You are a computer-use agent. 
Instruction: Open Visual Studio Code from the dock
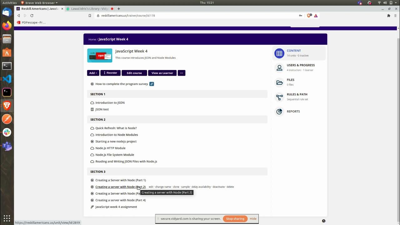point(7,79)
